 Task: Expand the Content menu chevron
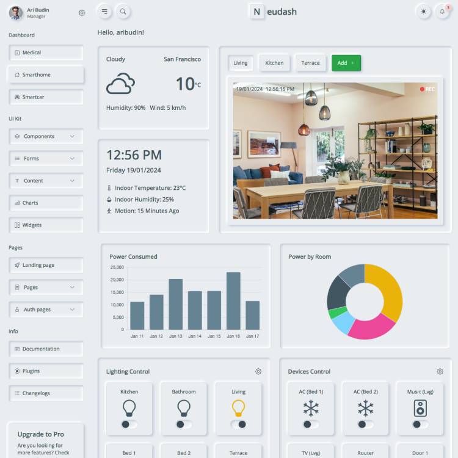[72, 181]
